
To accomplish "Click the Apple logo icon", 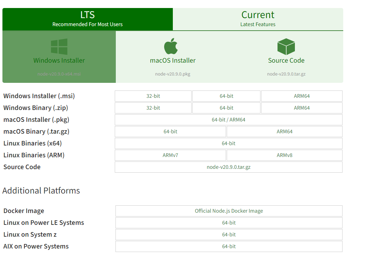I will pos(171,46).
